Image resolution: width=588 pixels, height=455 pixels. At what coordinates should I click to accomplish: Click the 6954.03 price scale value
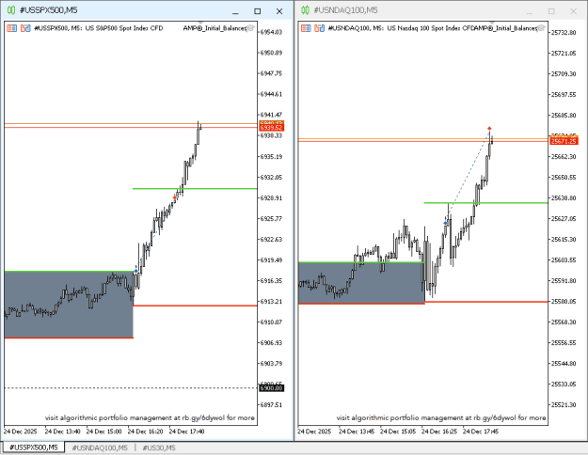coord(271,32)
